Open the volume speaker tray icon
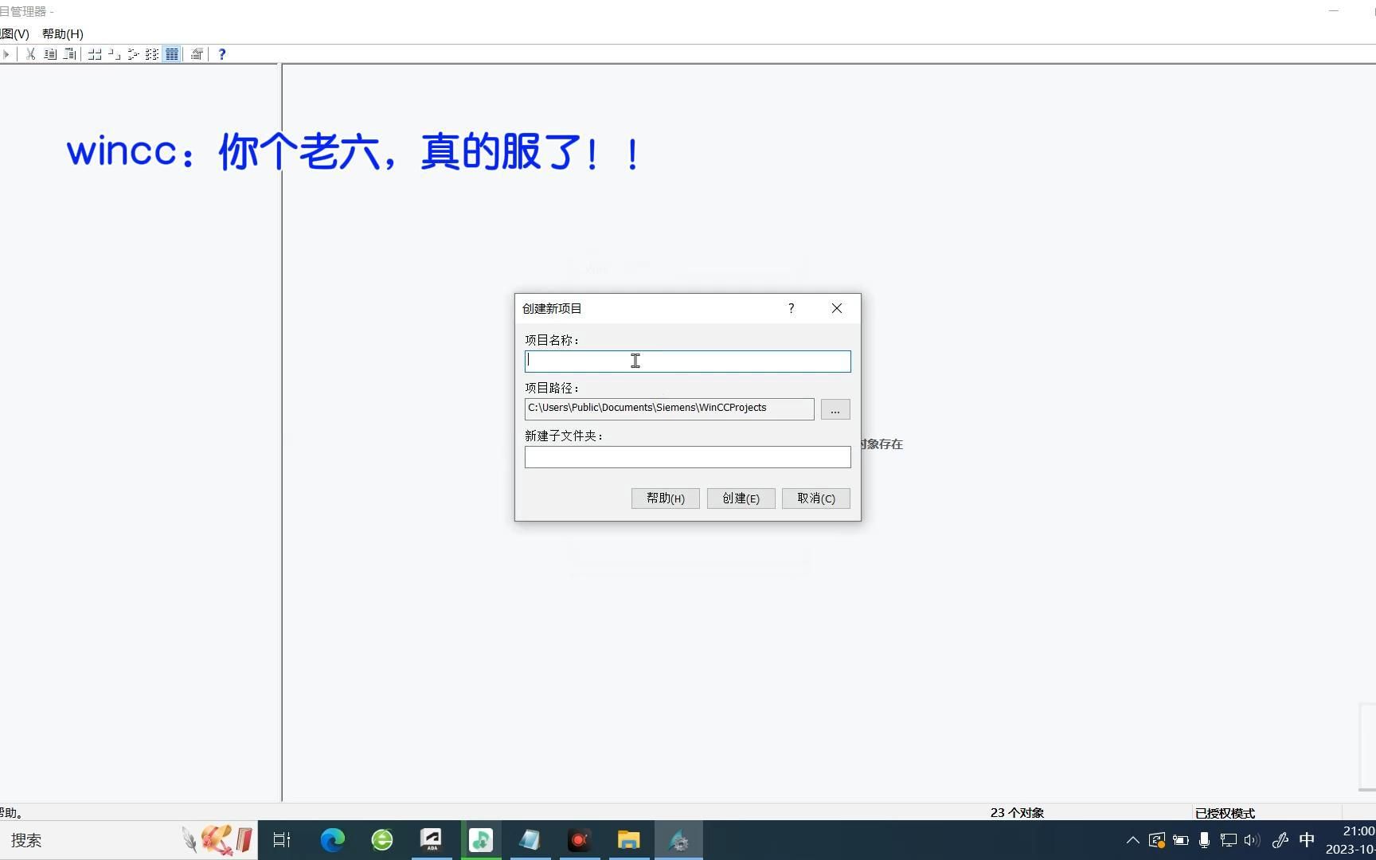The height and width of the screenshot is (860, 1376). click(1253, 840)
